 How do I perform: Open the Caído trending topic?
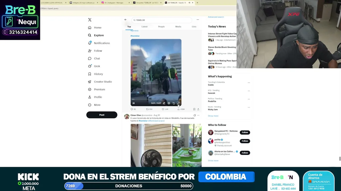pos(211,85)
